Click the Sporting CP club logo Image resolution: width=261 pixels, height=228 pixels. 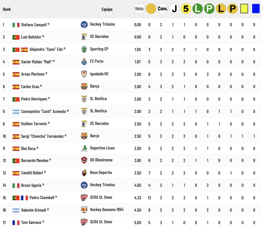pos(84,49)
